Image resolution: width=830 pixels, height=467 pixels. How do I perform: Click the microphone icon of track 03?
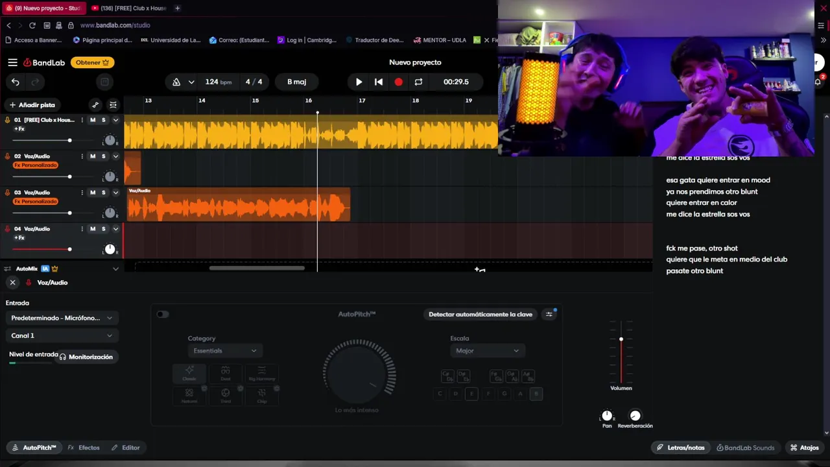7,193
